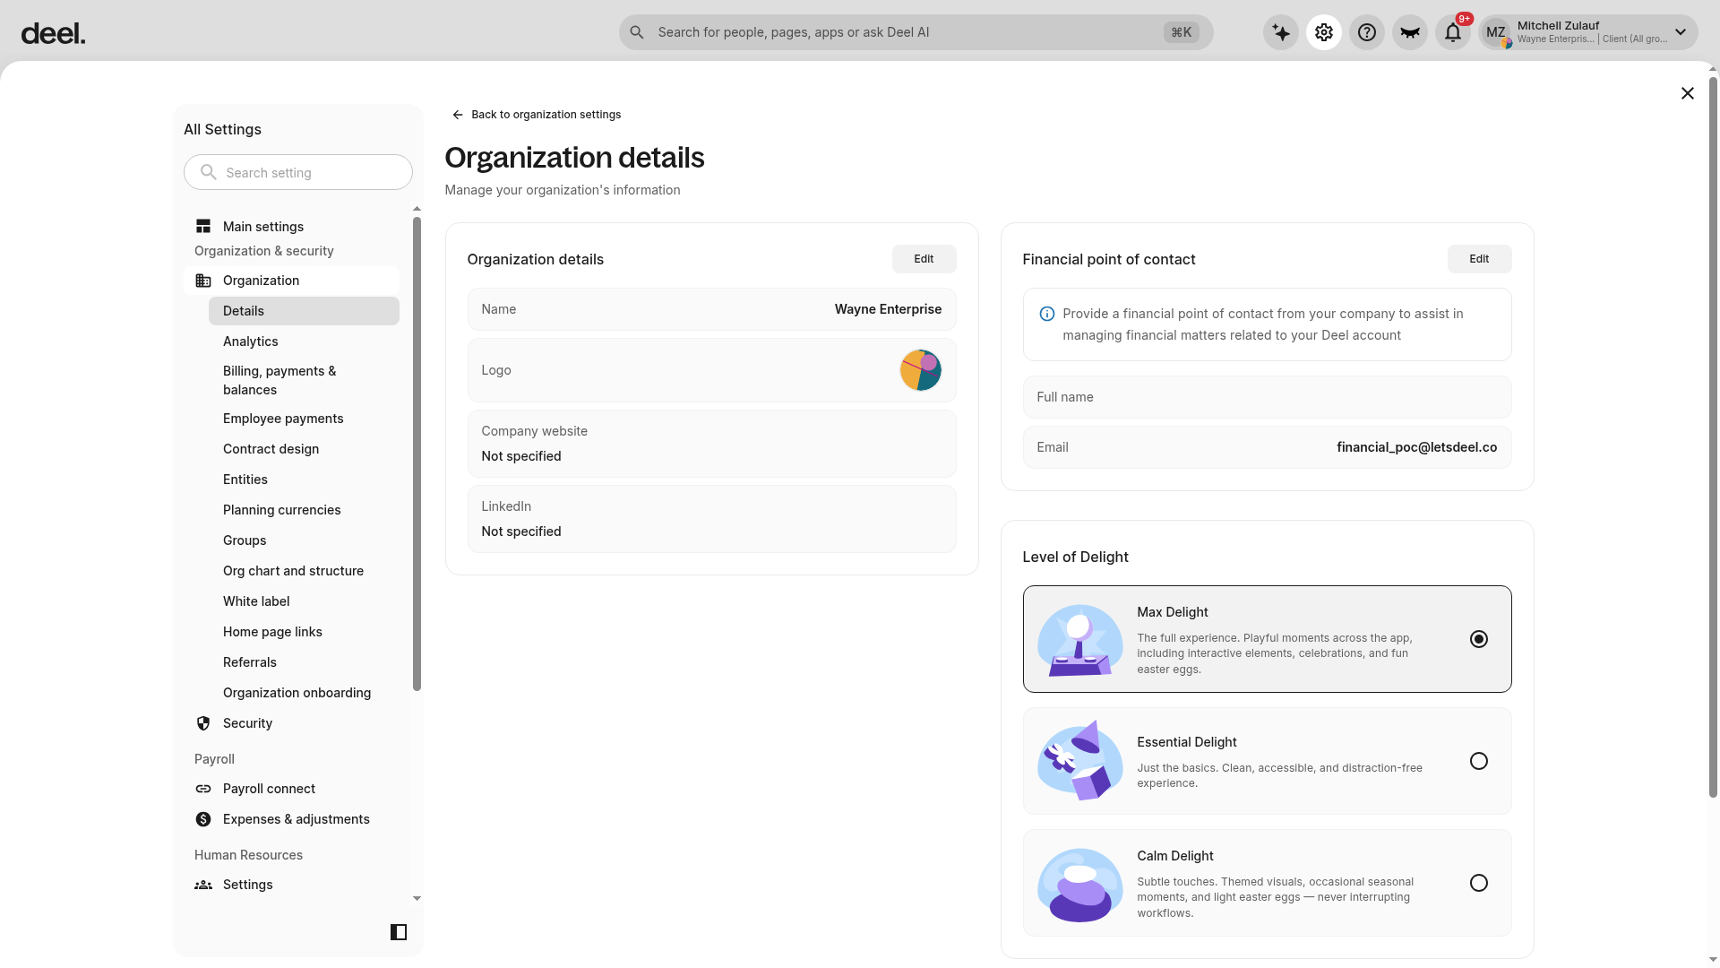Focus the Search setting field
Screen dimensions: 1720x968
[298, 172]
